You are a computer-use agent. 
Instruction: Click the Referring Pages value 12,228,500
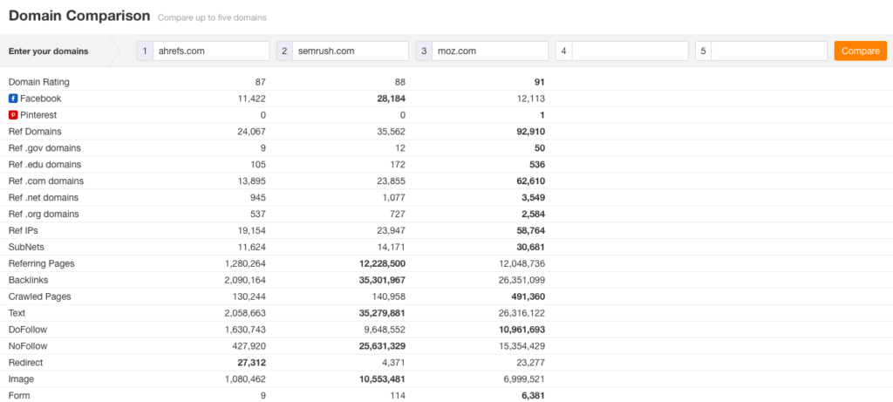tap(384, 263)
